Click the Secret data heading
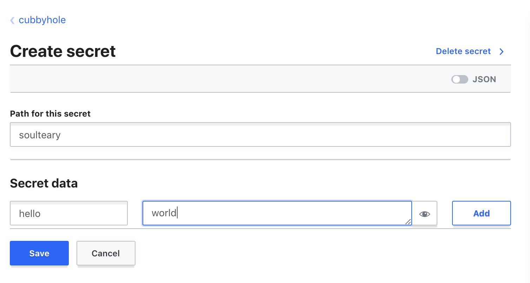530x283 pixels. pos(44,183)
